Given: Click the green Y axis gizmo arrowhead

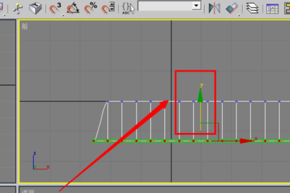Looking at the screenshot, I should coord(200,95).
